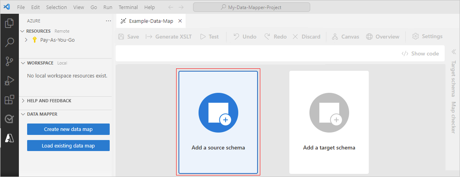This screenshot has height=177, width=460.
Task: Open the AZURE panel more actions ellipsis
Action: (x=108, y=21)
